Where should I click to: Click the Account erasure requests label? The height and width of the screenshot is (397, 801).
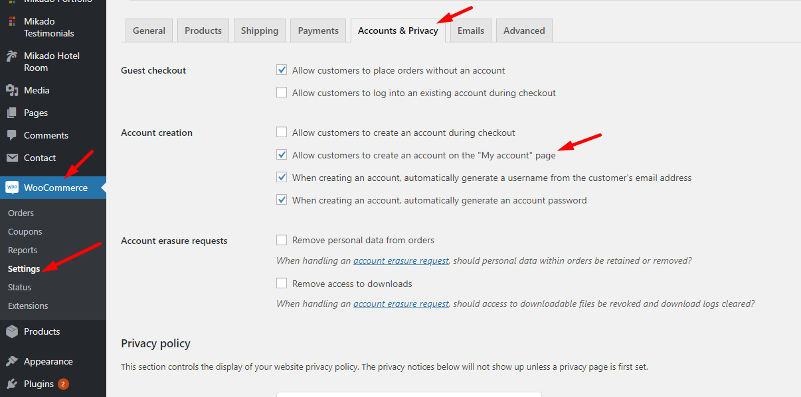coord(174,241)
